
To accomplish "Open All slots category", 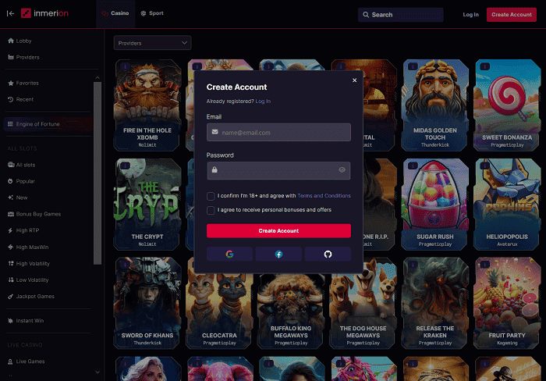I will pyautogui.click(x=22, y=165).
